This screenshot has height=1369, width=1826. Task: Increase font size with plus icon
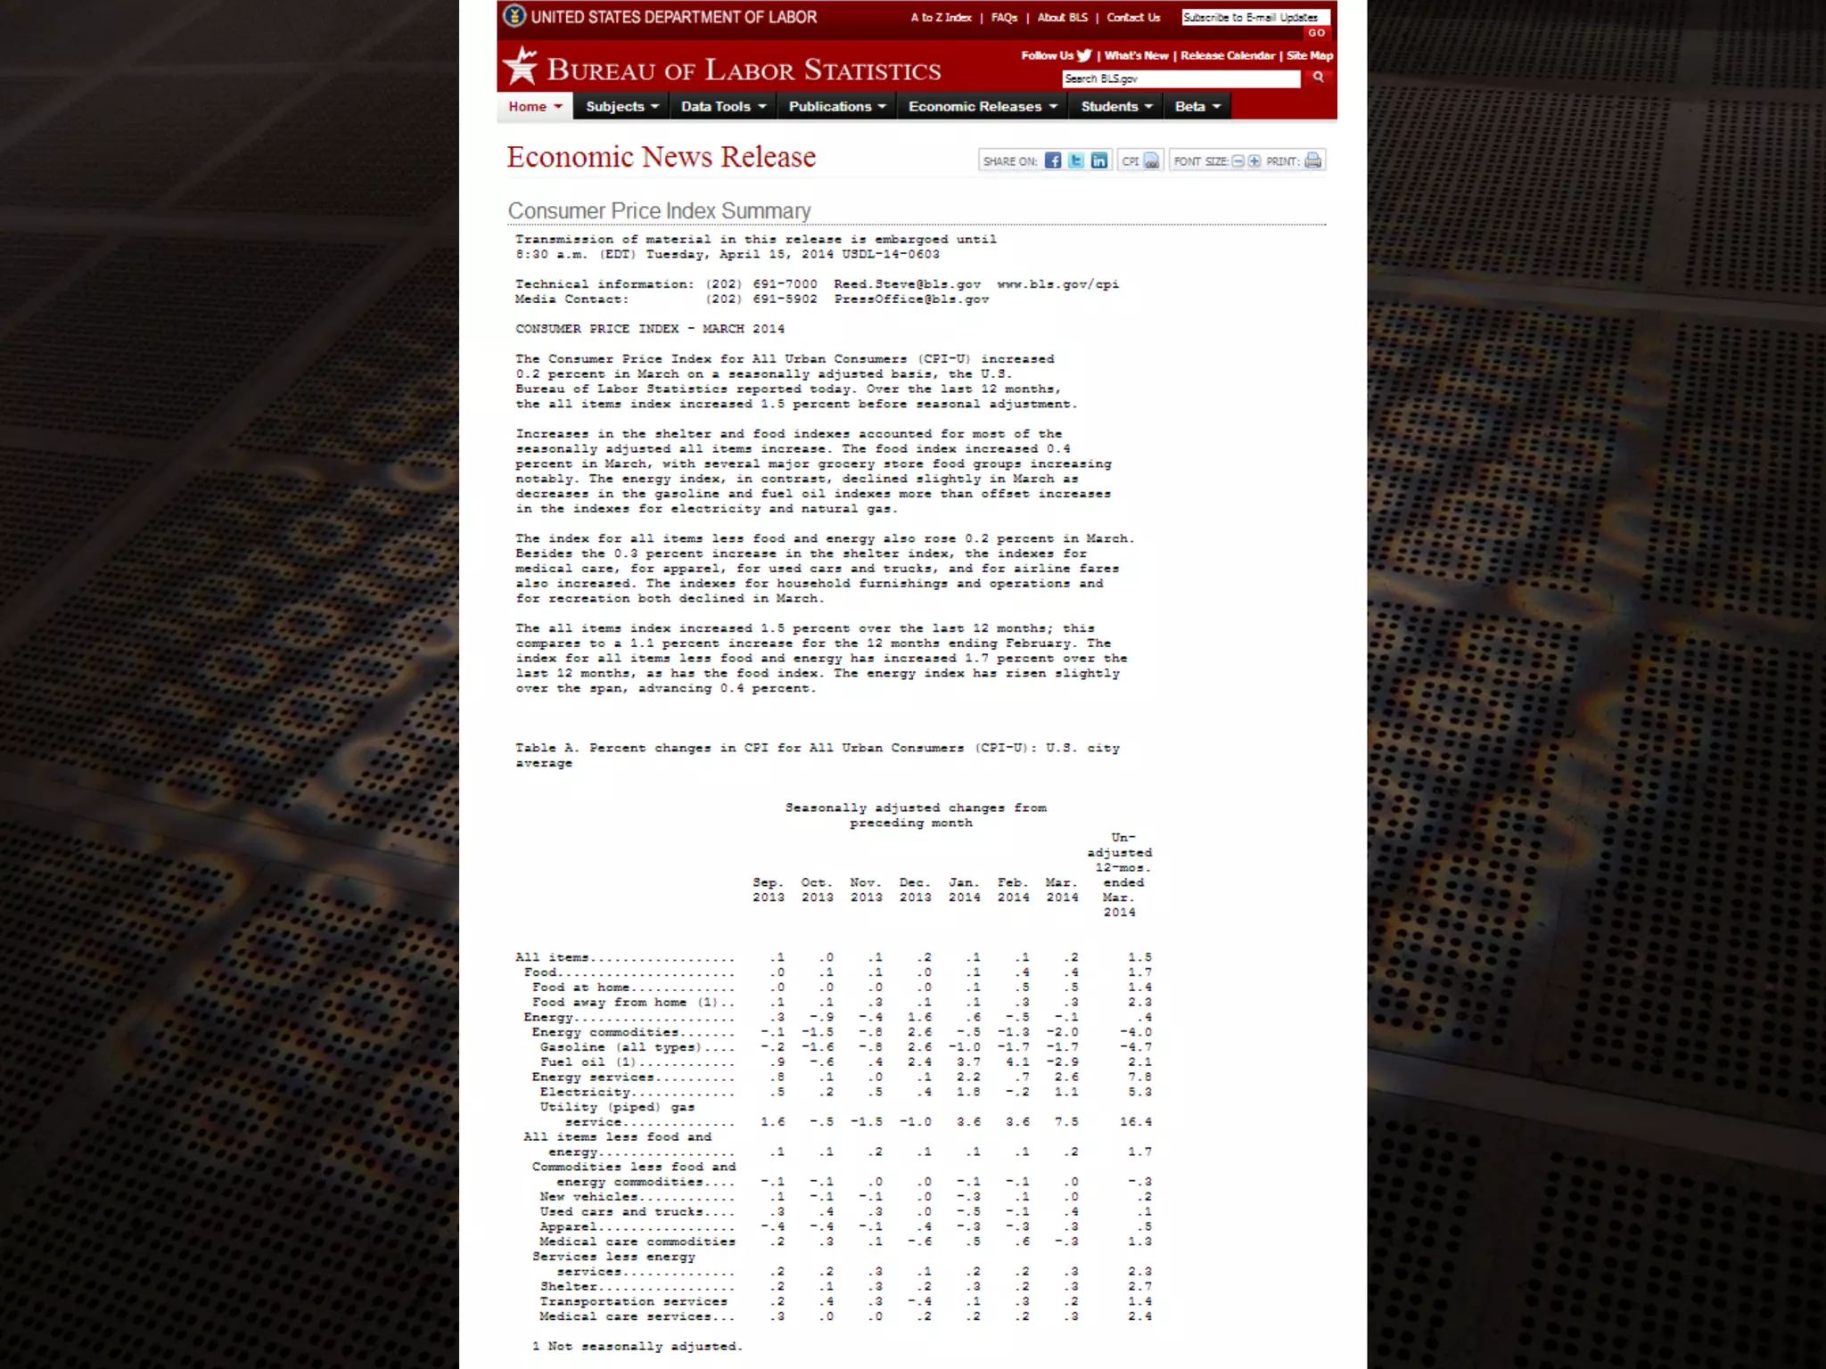pos(1254,161)
